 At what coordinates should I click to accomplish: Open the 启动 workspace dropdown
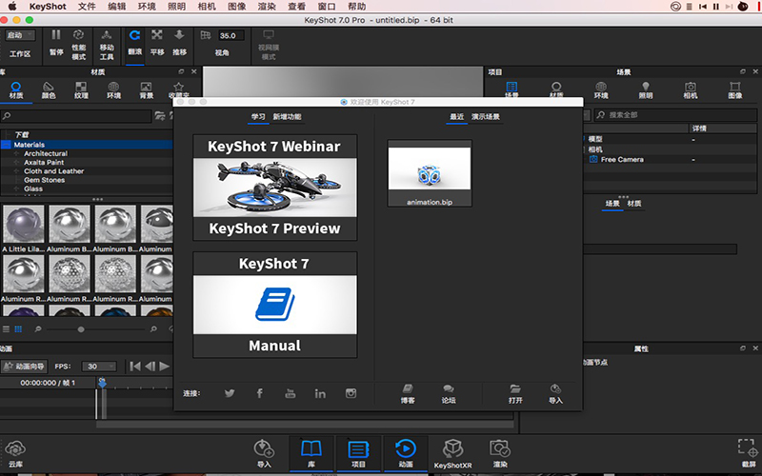(20, 35)
